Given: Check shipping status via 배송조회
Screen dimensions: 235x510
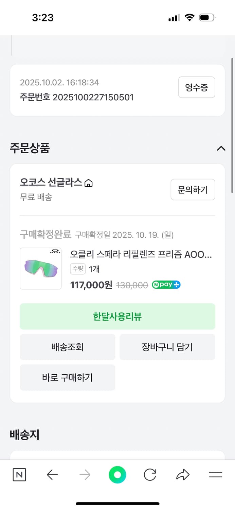Looking at the screenshot, I should click(x=67, y=347).
